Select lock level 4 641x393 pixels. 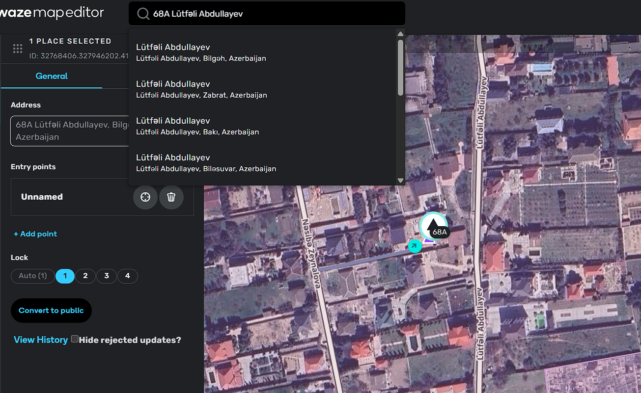[x=127, y=276]
